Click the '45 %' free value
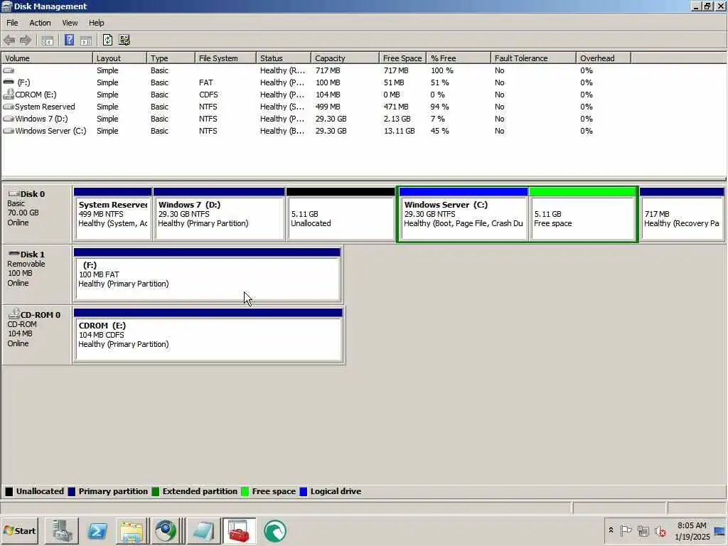The width and height of the screenshot is (728, 546). click(439, 131)
